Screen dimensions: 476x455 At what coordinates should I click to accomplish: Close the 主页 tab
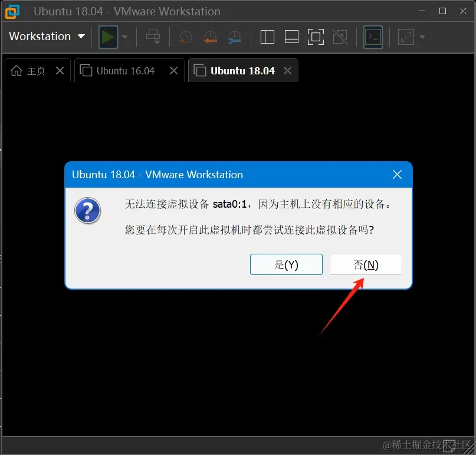(x=60, y=71)
